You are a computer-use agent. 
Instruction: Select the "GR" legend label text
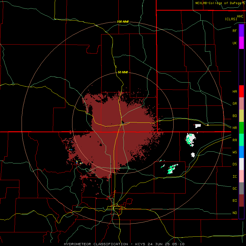(235, 104)
